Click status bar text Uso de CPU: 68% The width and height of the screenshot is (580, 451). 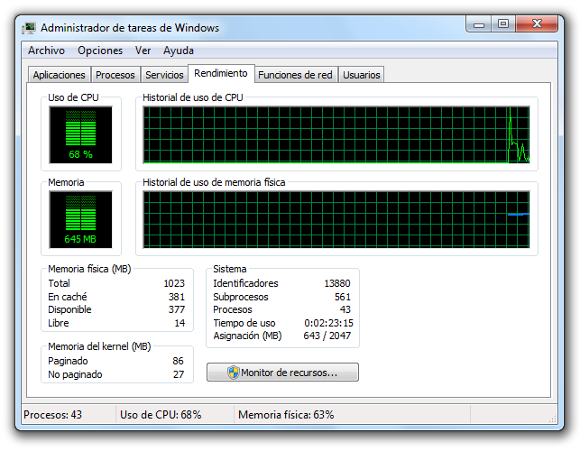(x=161, y=415)
